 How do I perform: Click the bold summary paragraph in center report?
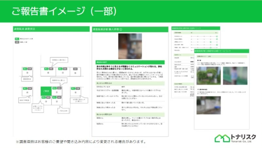tap(129, 68)
